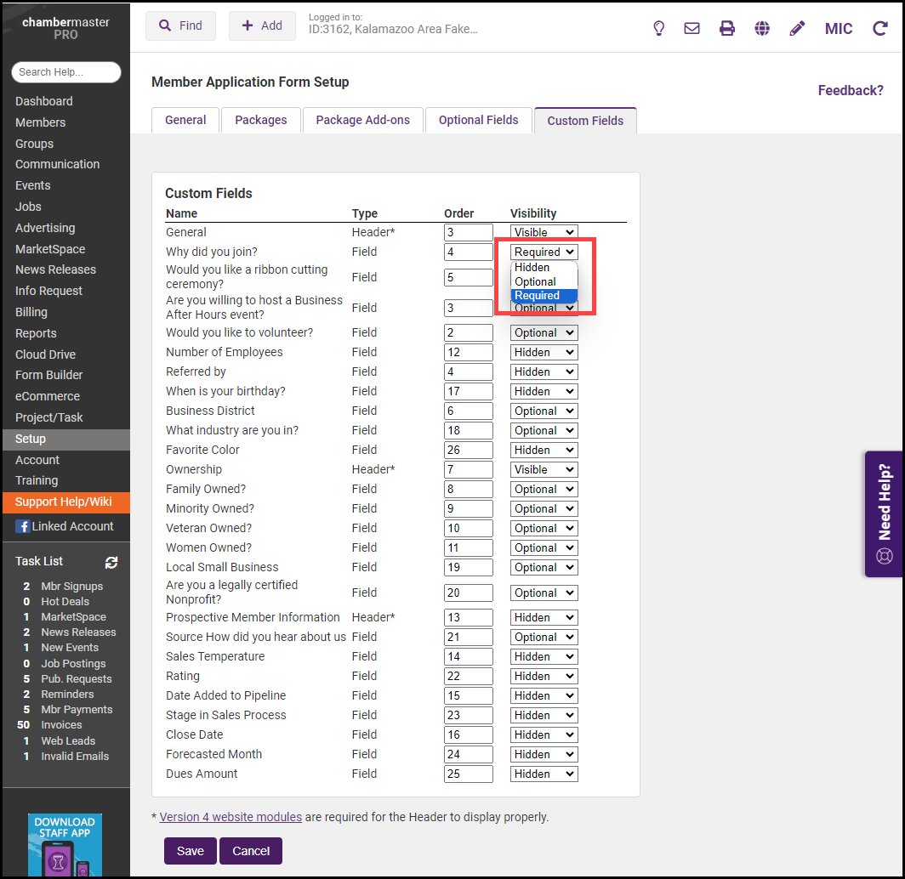Open the Packages tab
This screenshot has height=879, width=905.
(260, 120)
